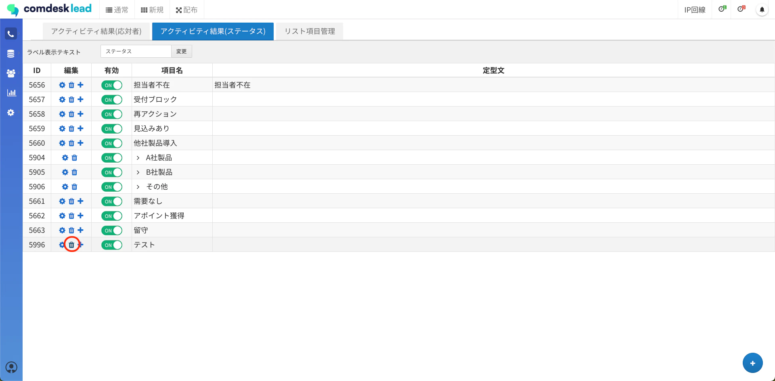The height and width of the screenshot is (381, 775).
Task: Toggle ON switch for アポイント獲得
Action: 112,216
